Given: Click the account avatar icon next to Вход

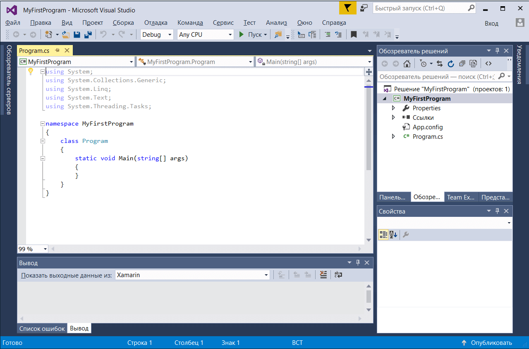Looking at the screenshot, I should coord(520,23).
